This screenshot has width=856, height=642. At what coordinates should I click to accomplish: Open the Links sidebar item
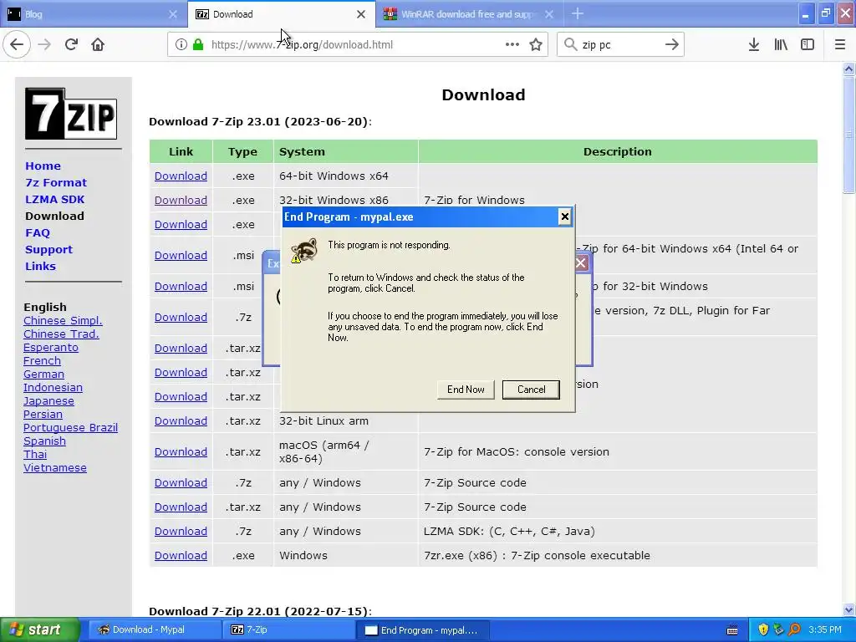(x=40, y=267)
